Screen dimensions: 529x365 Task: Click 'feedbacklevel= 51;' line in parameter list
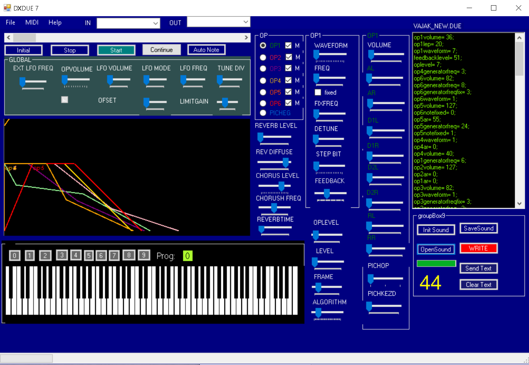pyautogui.click(x=438, y=58)
